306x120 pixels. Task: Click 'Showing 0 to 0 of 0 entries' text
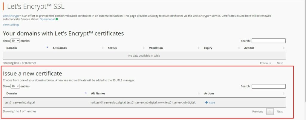click(19, 63)
